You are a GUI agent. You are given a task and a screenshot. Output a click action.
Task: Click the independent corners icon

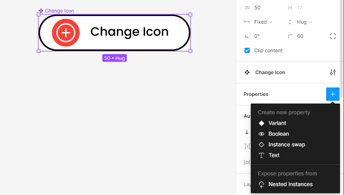point(332,36)
